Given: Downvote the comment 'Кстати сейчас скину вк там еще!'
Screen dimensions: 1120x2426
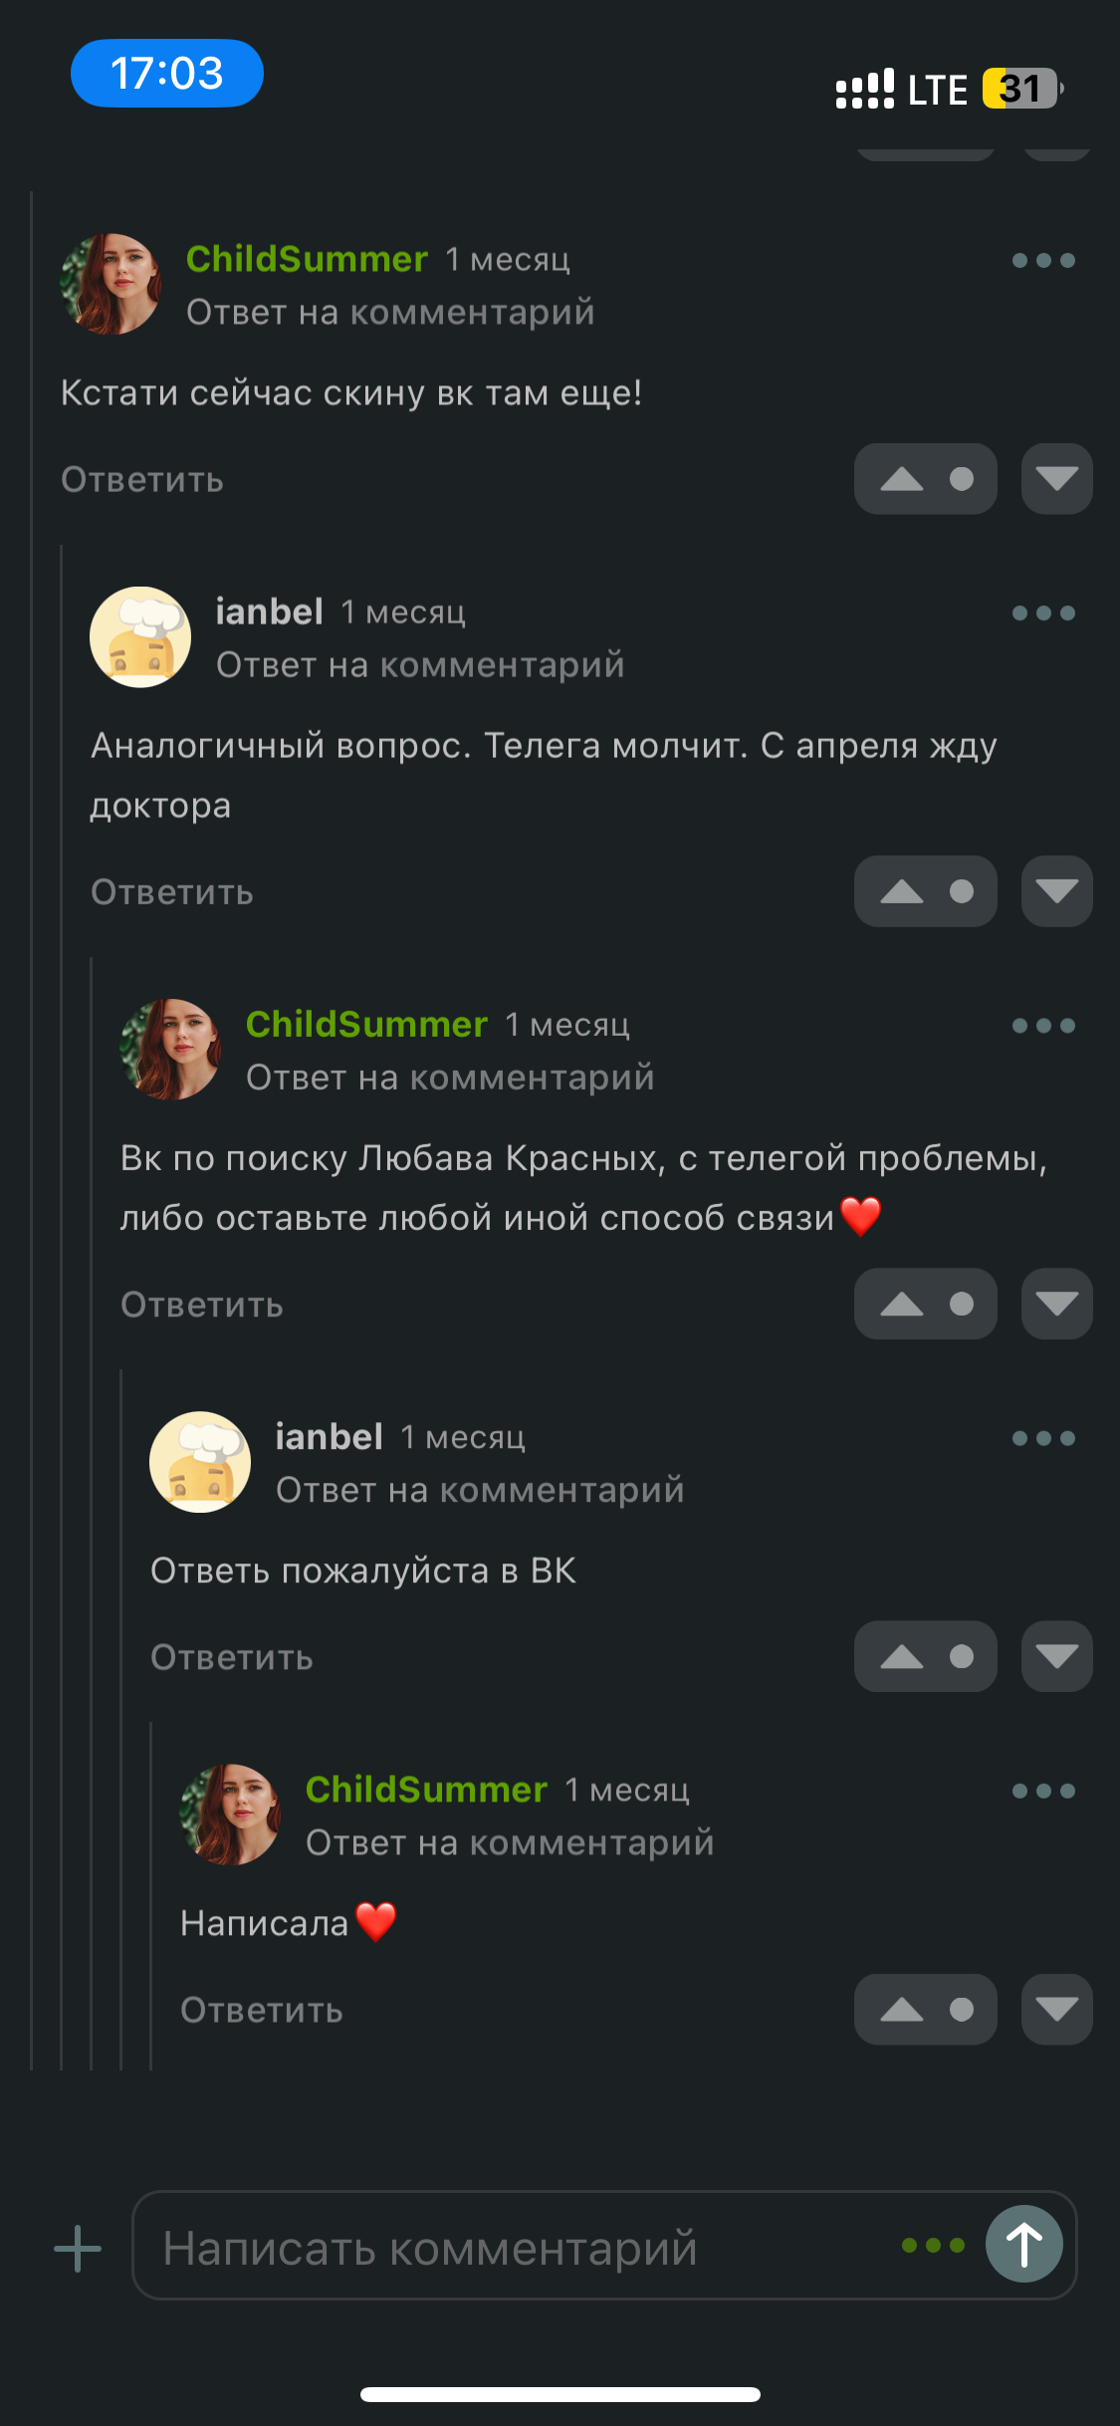Looking at the screenshot, I should pos(1056,479).
